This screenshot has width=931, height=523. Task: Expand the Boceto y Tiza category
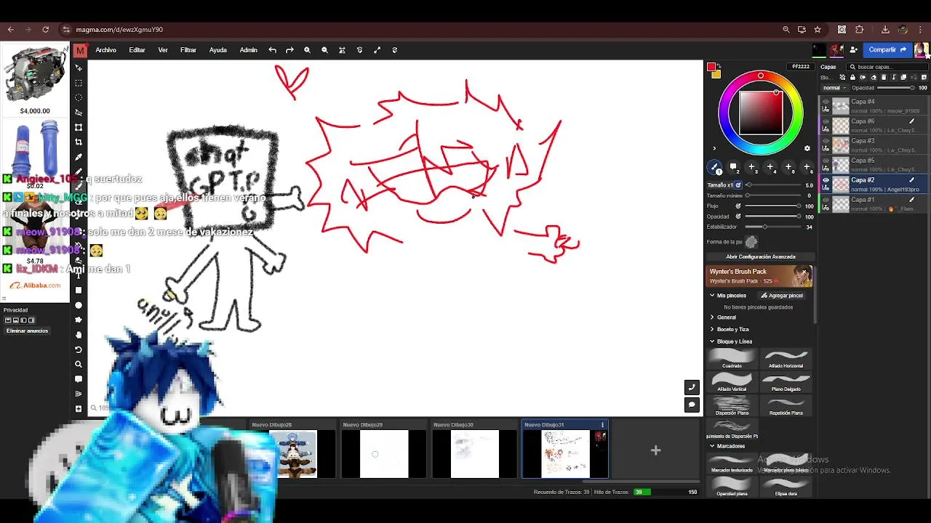click(x=712, y=329)
